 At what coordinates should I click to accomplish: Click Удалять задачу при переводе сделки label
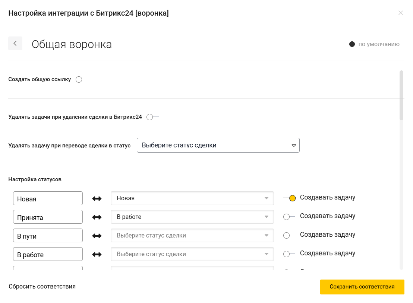70,146
